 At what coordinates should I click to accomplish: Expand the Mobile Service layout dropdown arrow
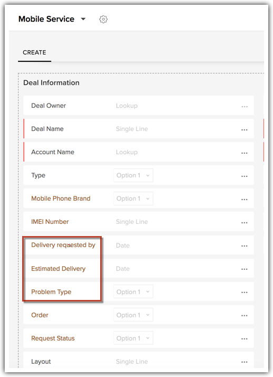click(83, 19)
